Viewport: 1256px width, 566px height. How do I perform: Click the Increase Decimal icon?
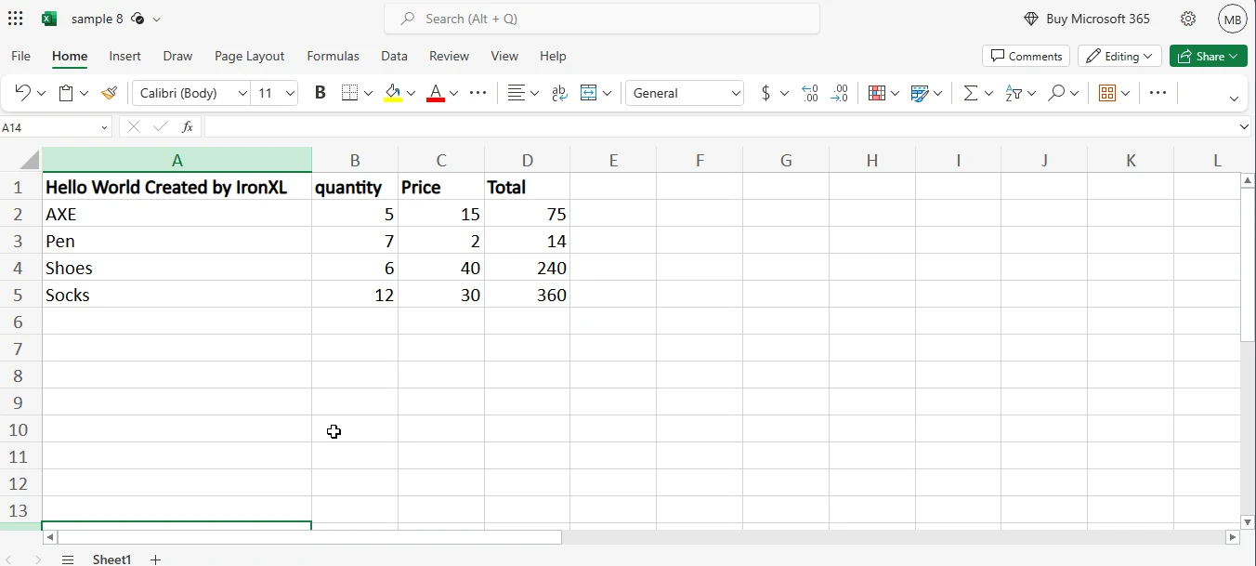pyautogui.click(x=810, y=93)
